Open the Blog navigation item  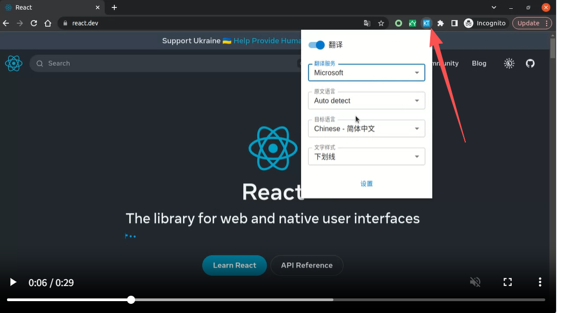tap(479, 63)
